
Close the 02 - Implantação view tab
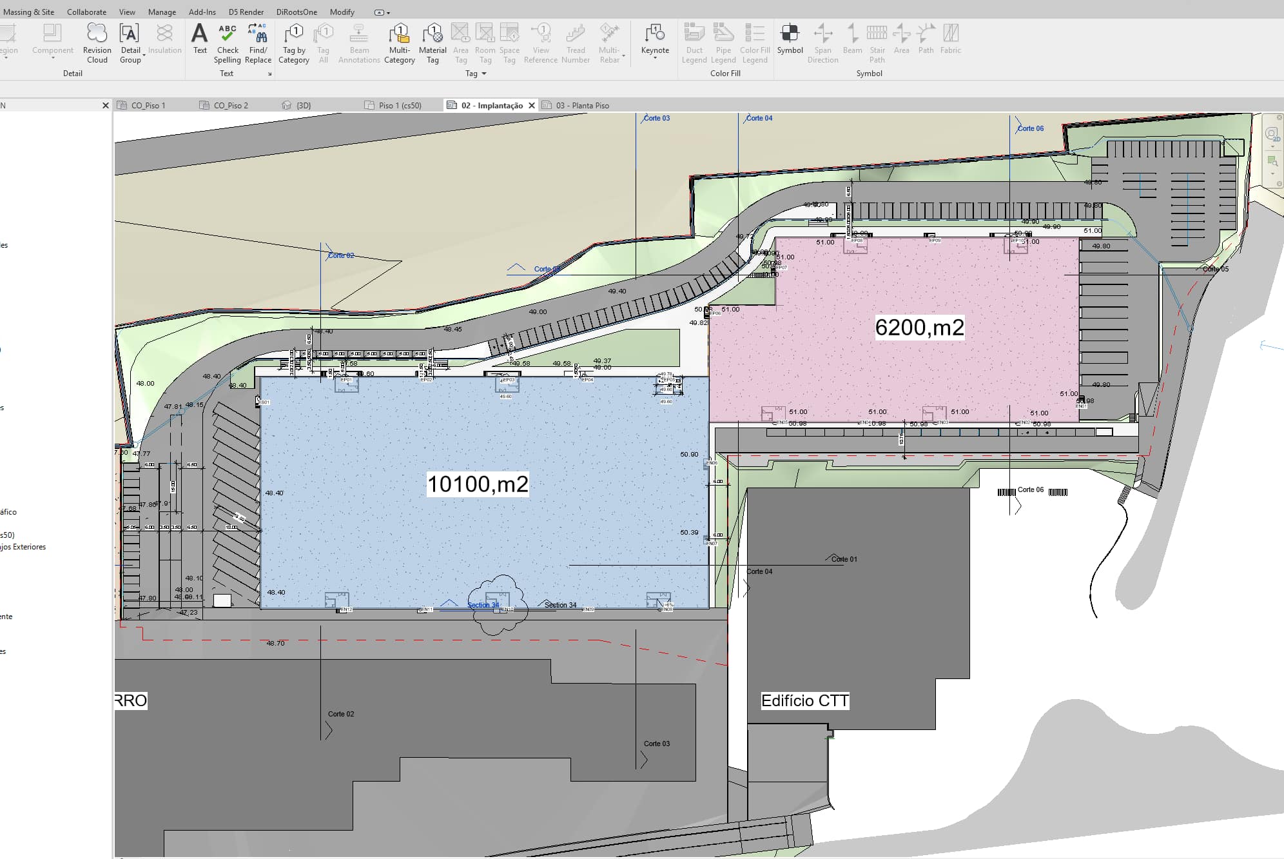532,105
